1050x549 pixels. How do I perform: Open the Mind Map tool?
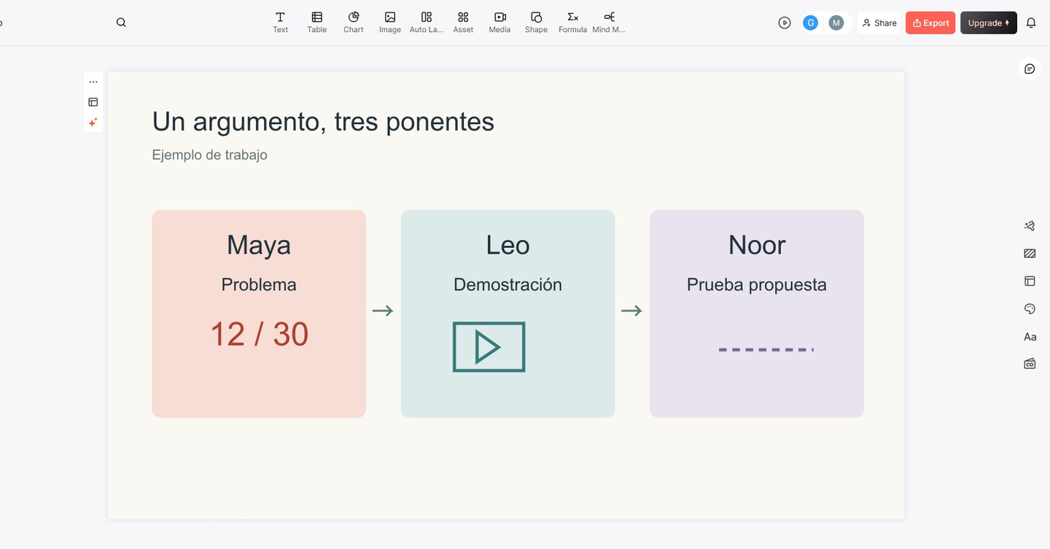point(609,23)
